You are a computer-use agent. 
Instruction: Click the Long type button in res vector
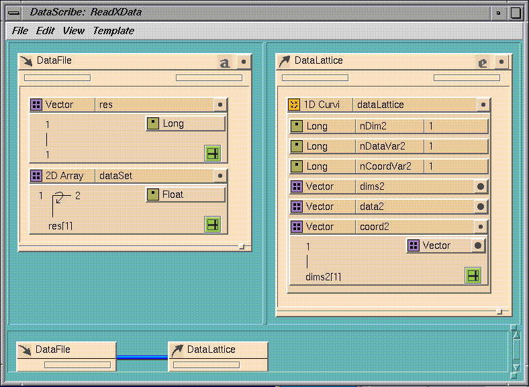click(x=185, y=123)
